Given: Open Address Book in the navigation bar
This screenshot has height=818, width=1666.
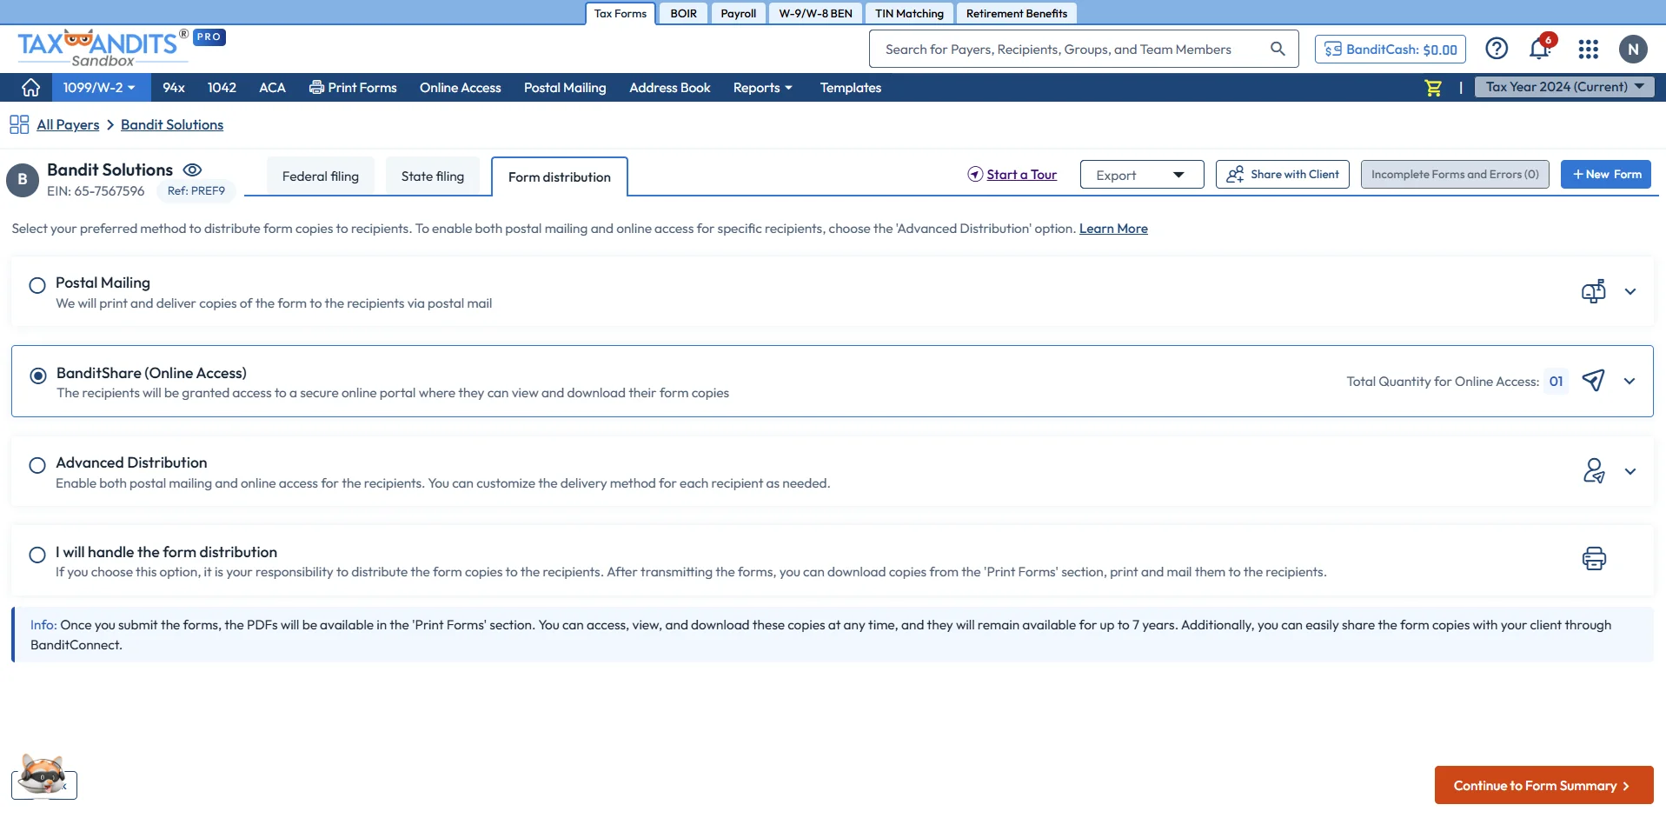Looking at the screenshot, I should pyautogui.click(x=669, y=88).
